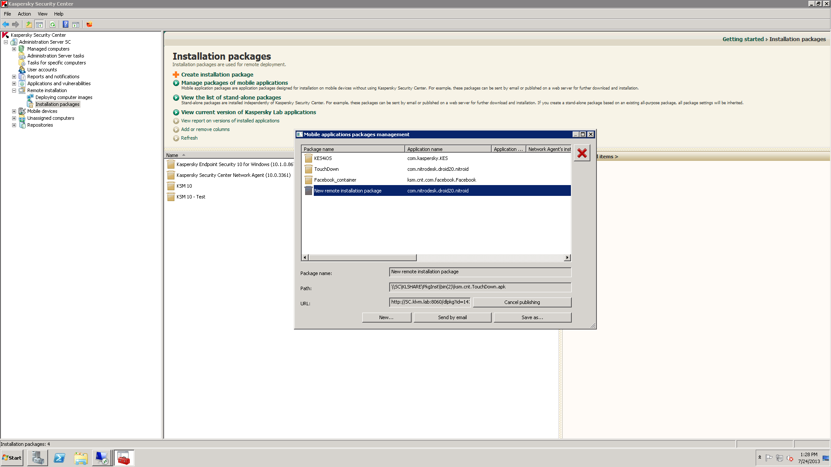Sort by Application name column header
This screenshot has width=831, height=467.
(x=448, y=149)
